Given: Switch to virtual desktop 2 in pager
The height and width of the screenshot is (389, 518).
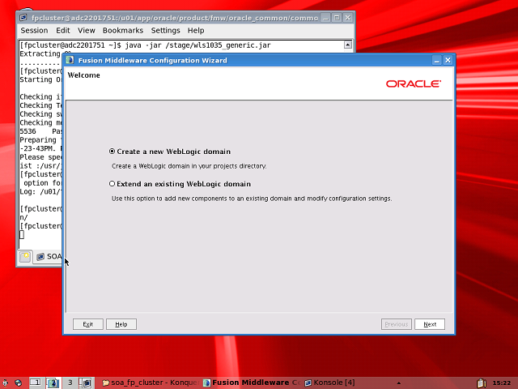Looking at the screenshot, I should pyautogui.click(x=53, y=383).
